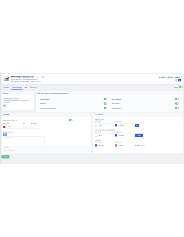184x237 pixels.
Task: Open the Dashboard tab
Action: tap(6, 87)
